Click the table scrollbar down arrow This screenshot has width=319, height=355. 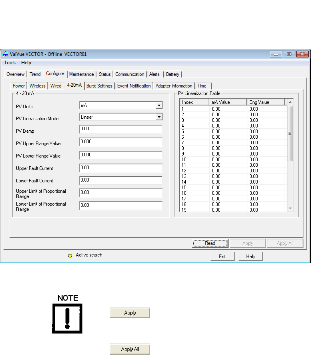coord(290,208)
